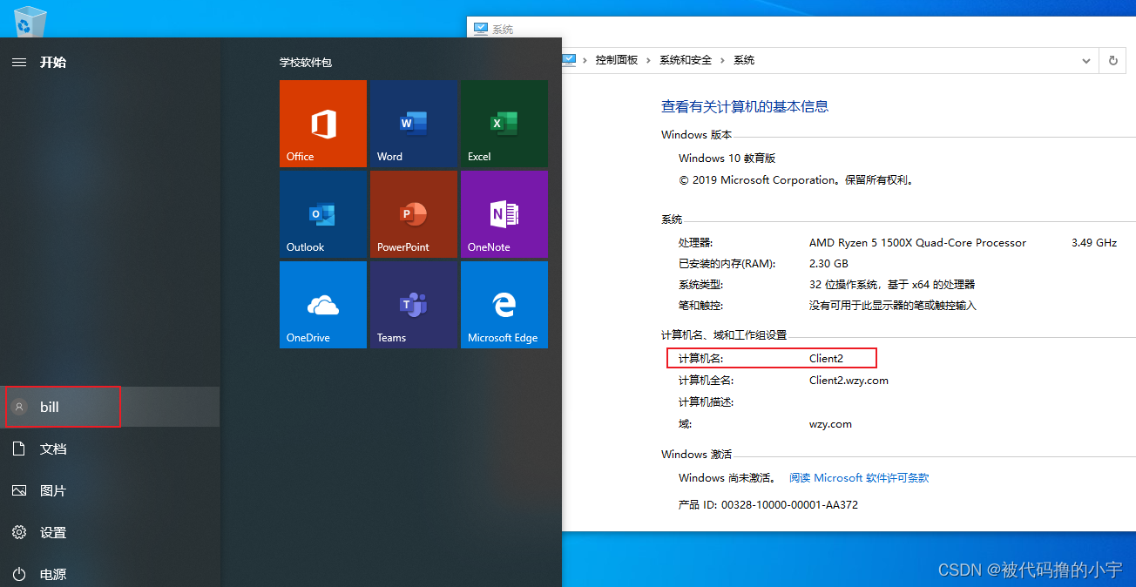Click the bill user account entry

110,407
